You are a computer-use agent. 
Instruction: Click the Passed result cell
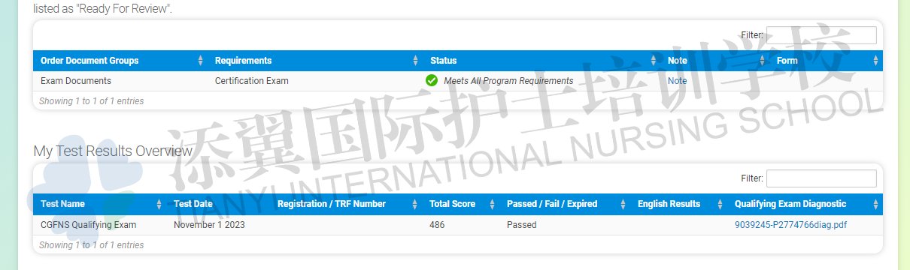(x=522, y=225)
